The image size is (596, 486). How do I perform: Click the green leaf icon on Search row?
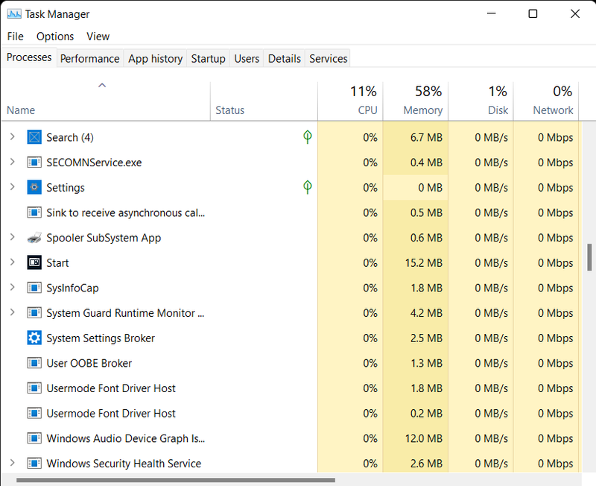308,137
